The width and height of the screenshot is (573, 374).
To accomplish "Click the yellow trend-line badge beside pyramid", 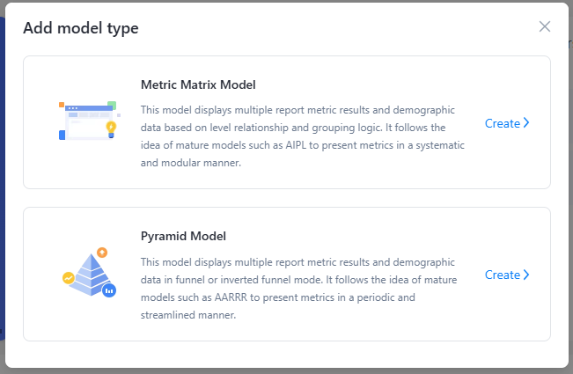I will [x=68, y=277].
